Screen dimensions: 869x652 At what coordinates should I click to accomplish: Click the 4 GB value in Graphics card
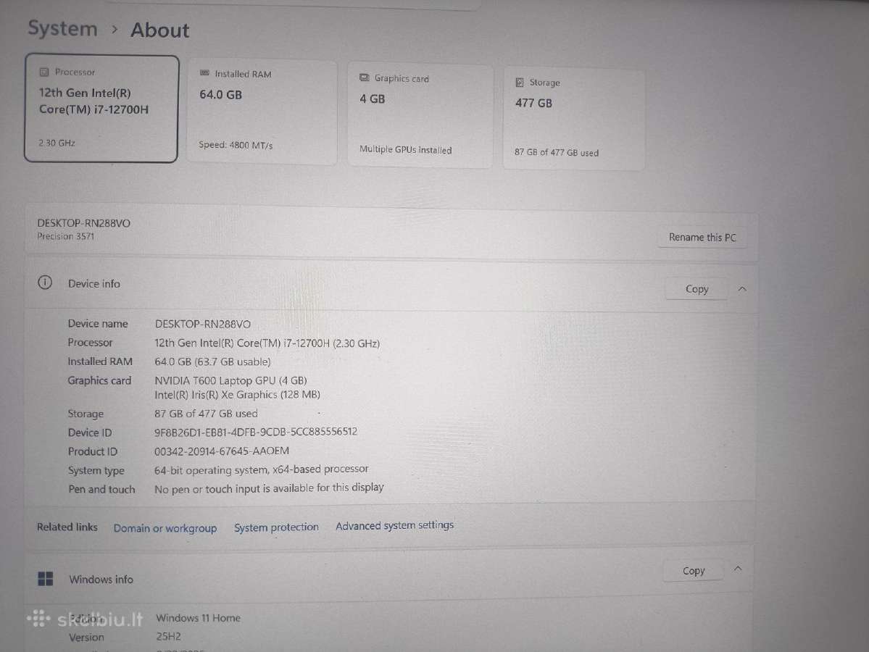[x=373, y=99]
